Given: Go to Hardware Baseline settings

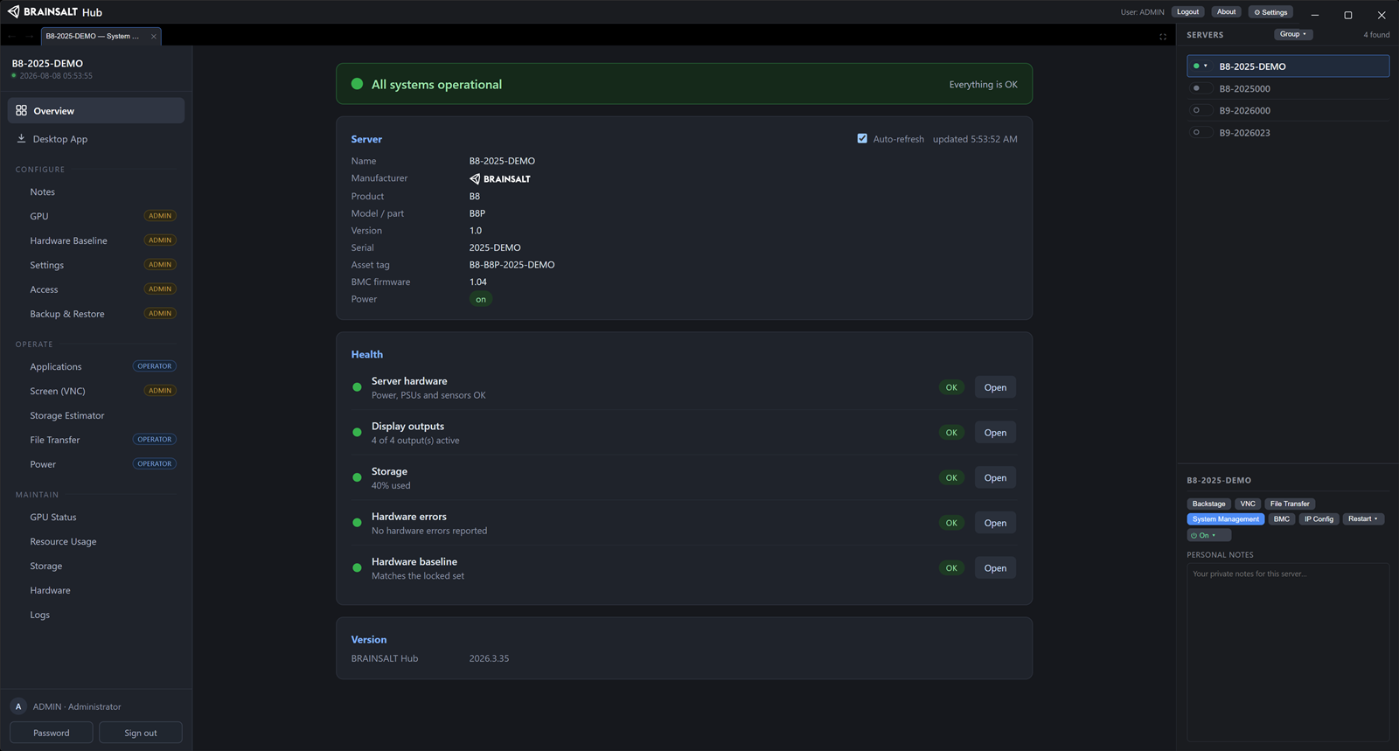Looking at the screenshot, I should coord(96,240).
